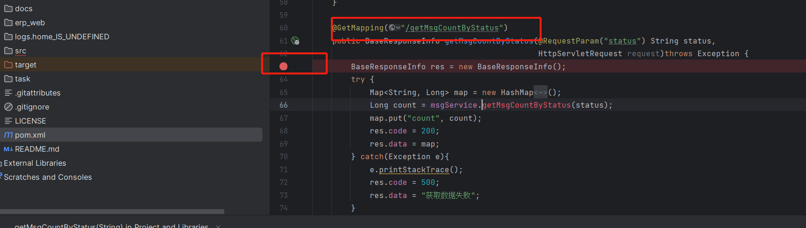
Task: Click the value 500 on line 72
Action: tap(428, 183)
